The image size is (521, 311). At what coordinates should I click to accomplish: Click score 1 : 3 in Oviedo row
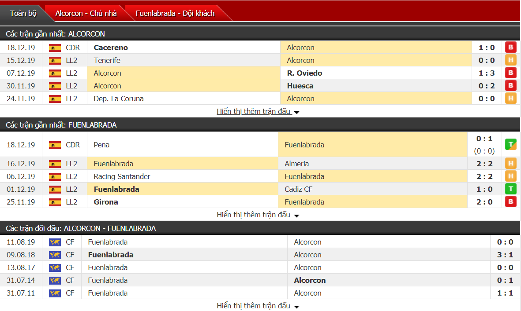[487, 73]
